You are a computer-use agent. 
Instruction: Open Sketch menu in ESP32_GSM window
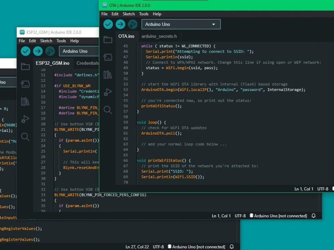[46, 41]
